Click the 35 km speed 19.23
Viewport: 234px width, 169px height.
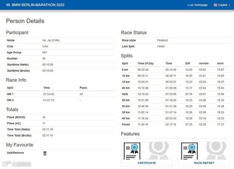221,112
